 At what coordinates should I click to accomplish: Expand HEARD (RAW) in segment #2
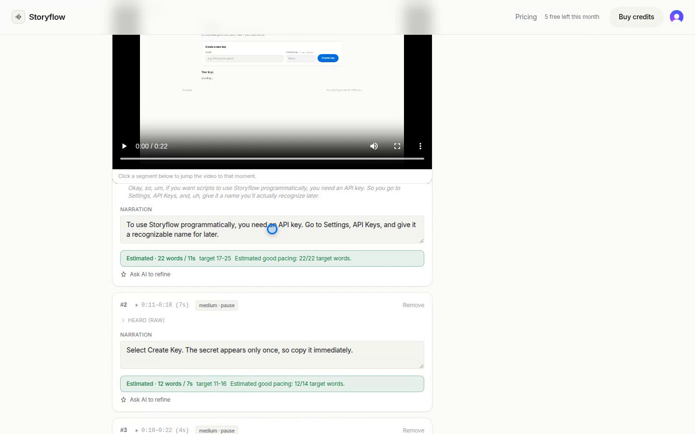pyautogui.click(x=143, y=320)
